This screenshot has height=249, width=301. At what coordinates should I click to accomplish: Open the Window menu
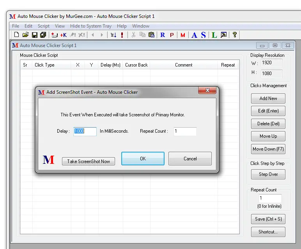pyautogui.click(x=141, y=26)
